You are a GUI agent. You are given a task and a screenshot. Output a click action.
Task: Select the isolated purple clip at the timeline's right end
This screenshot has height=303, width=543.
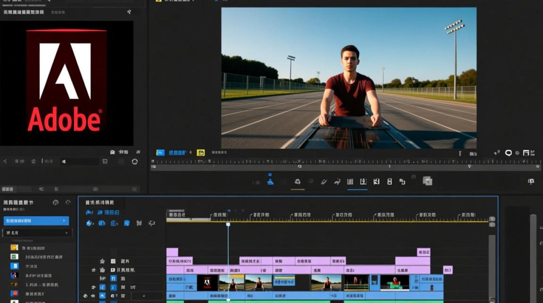pyautogui.click(x=448, y=270)
